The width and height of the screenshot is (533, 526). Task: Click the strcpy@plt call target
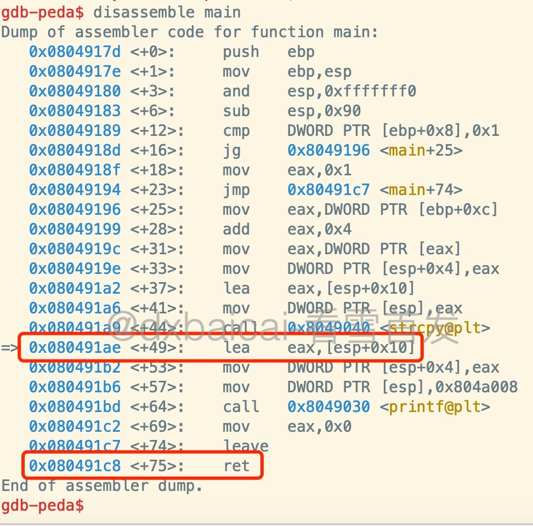(389, 327)
